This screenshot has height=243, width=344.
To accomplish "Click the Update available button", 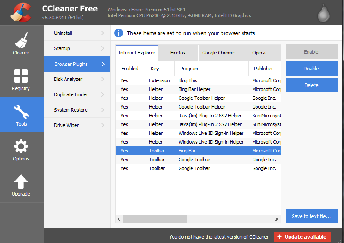I will 303,237.
